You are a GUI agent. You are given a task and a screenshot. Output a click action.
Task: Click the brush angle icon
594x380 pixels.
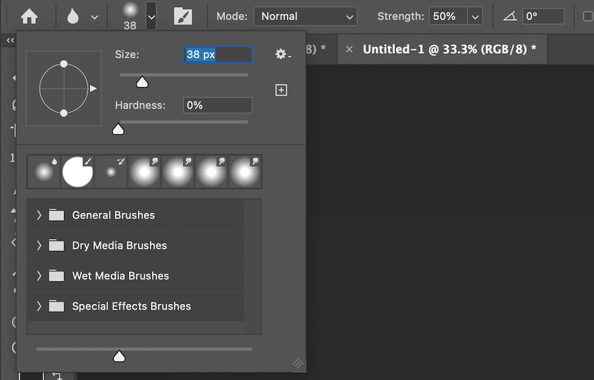(510, 17)
